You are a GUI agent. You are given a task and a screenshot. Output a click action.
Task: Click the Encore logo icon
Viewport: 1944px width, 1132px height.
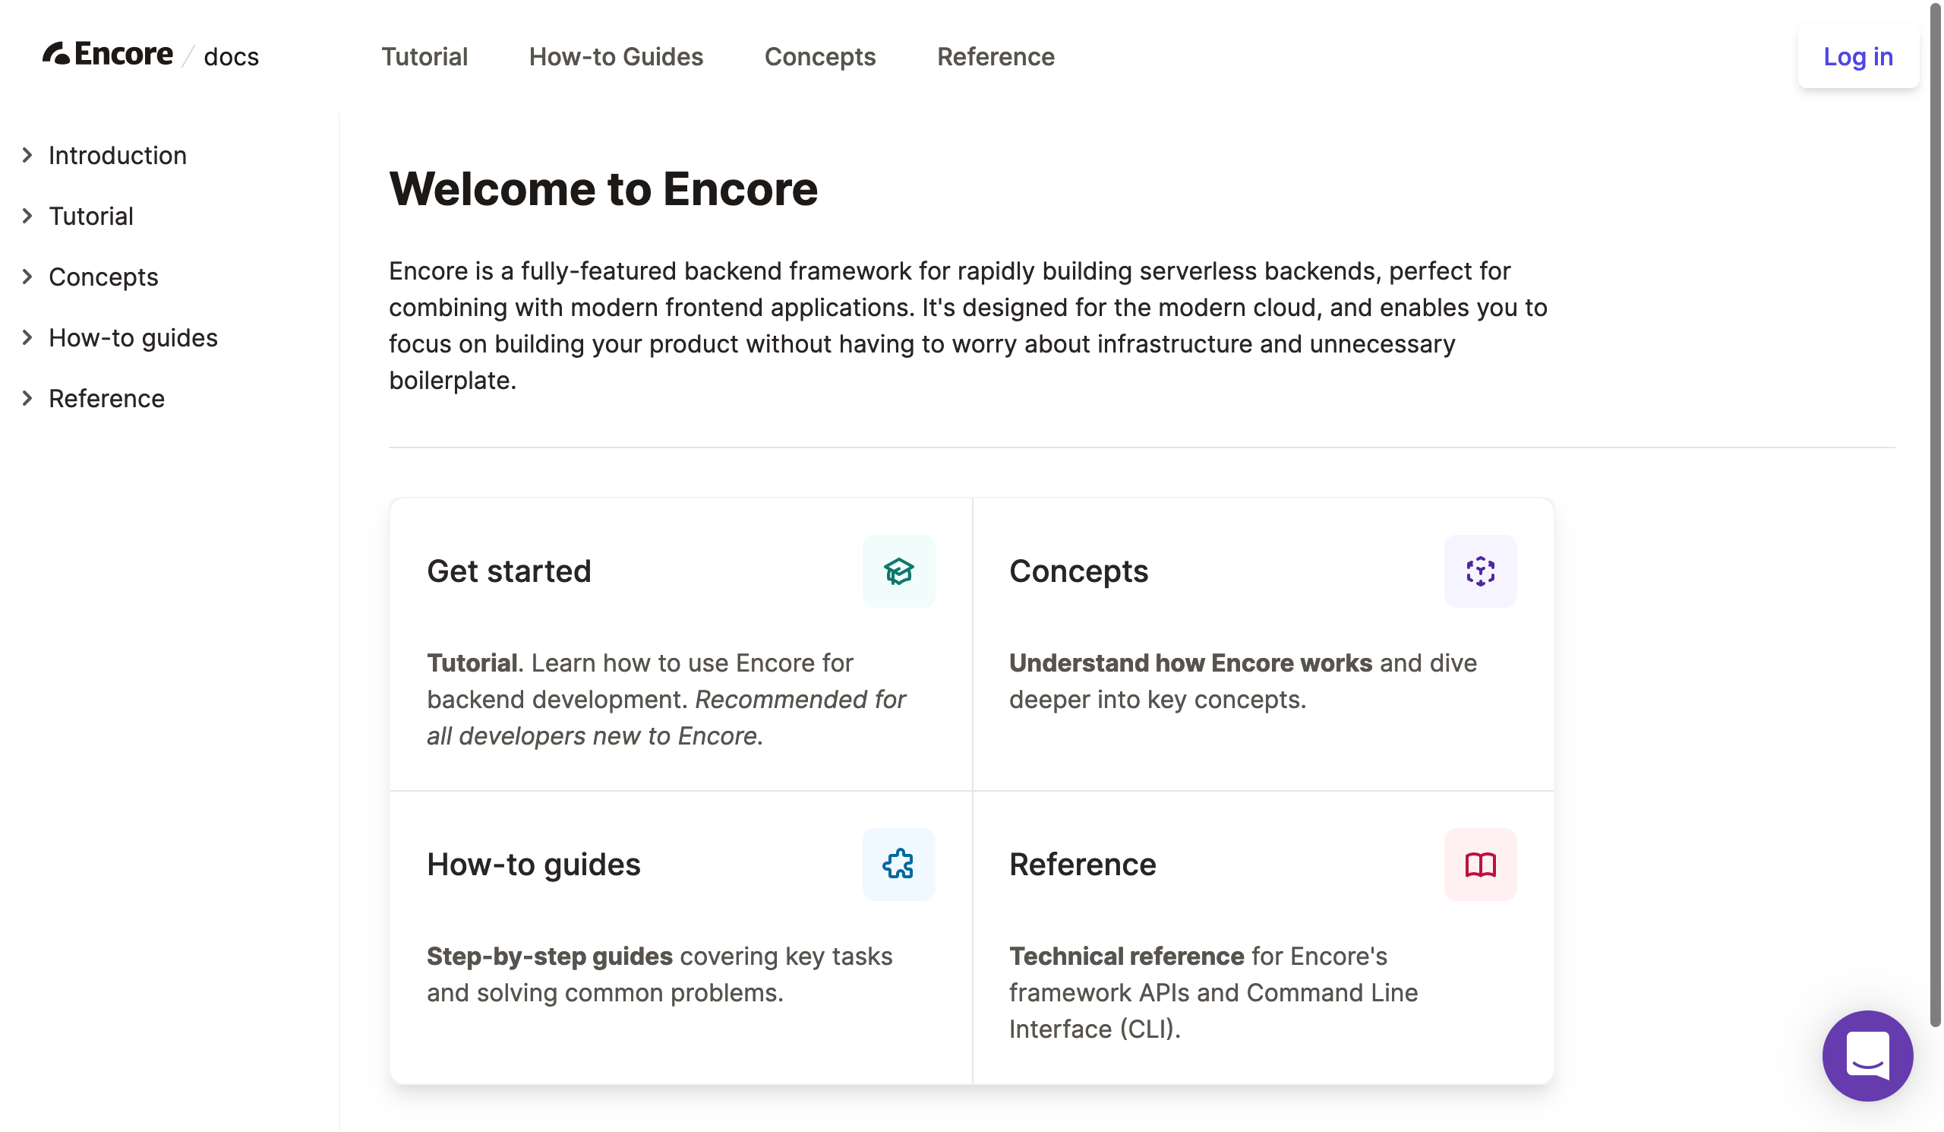tap(57, 54)
